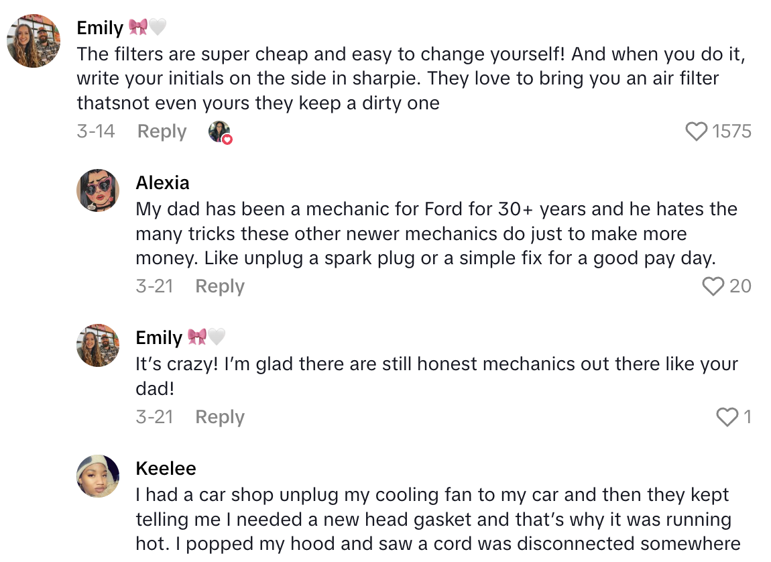The height and width of the screenshot is (562, 771).
Task: Like Emily's comment about air filters
Action: point(697,131)
